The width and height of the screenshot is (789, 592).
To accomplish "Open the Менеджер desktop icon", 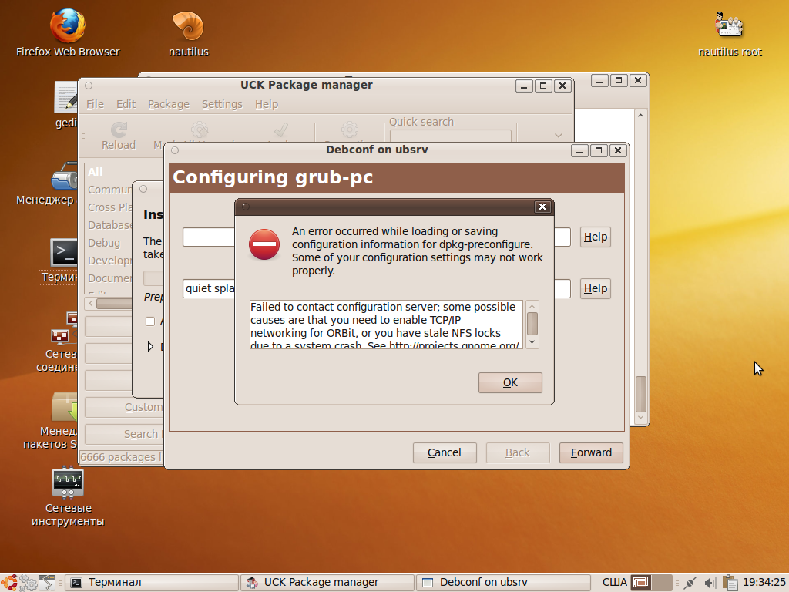I will click(64, 176).
